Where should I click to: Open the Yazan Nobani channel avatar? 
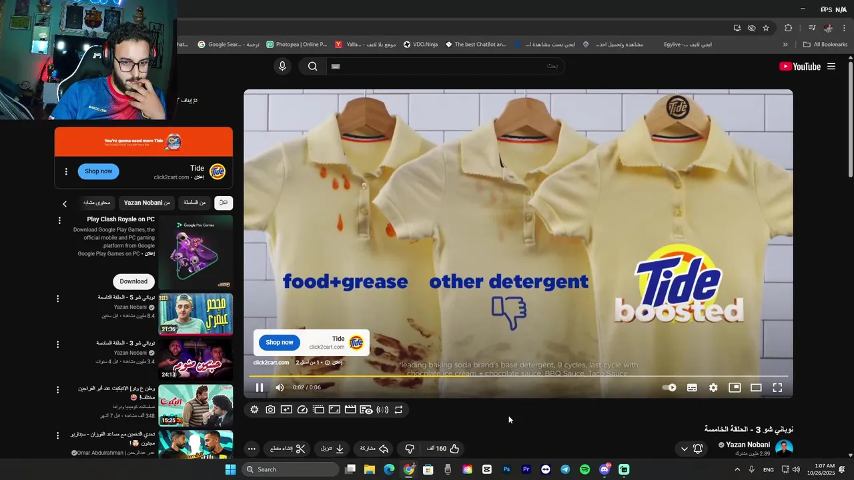tap(784, 448)
